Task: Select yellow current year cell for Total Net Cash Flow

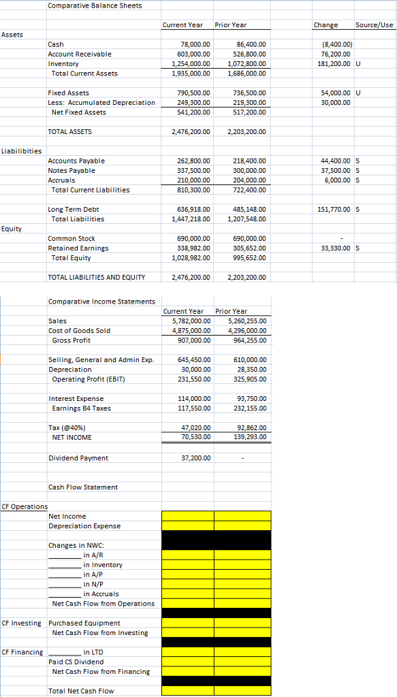Action: pyautogui.click(x=188, y=691)
